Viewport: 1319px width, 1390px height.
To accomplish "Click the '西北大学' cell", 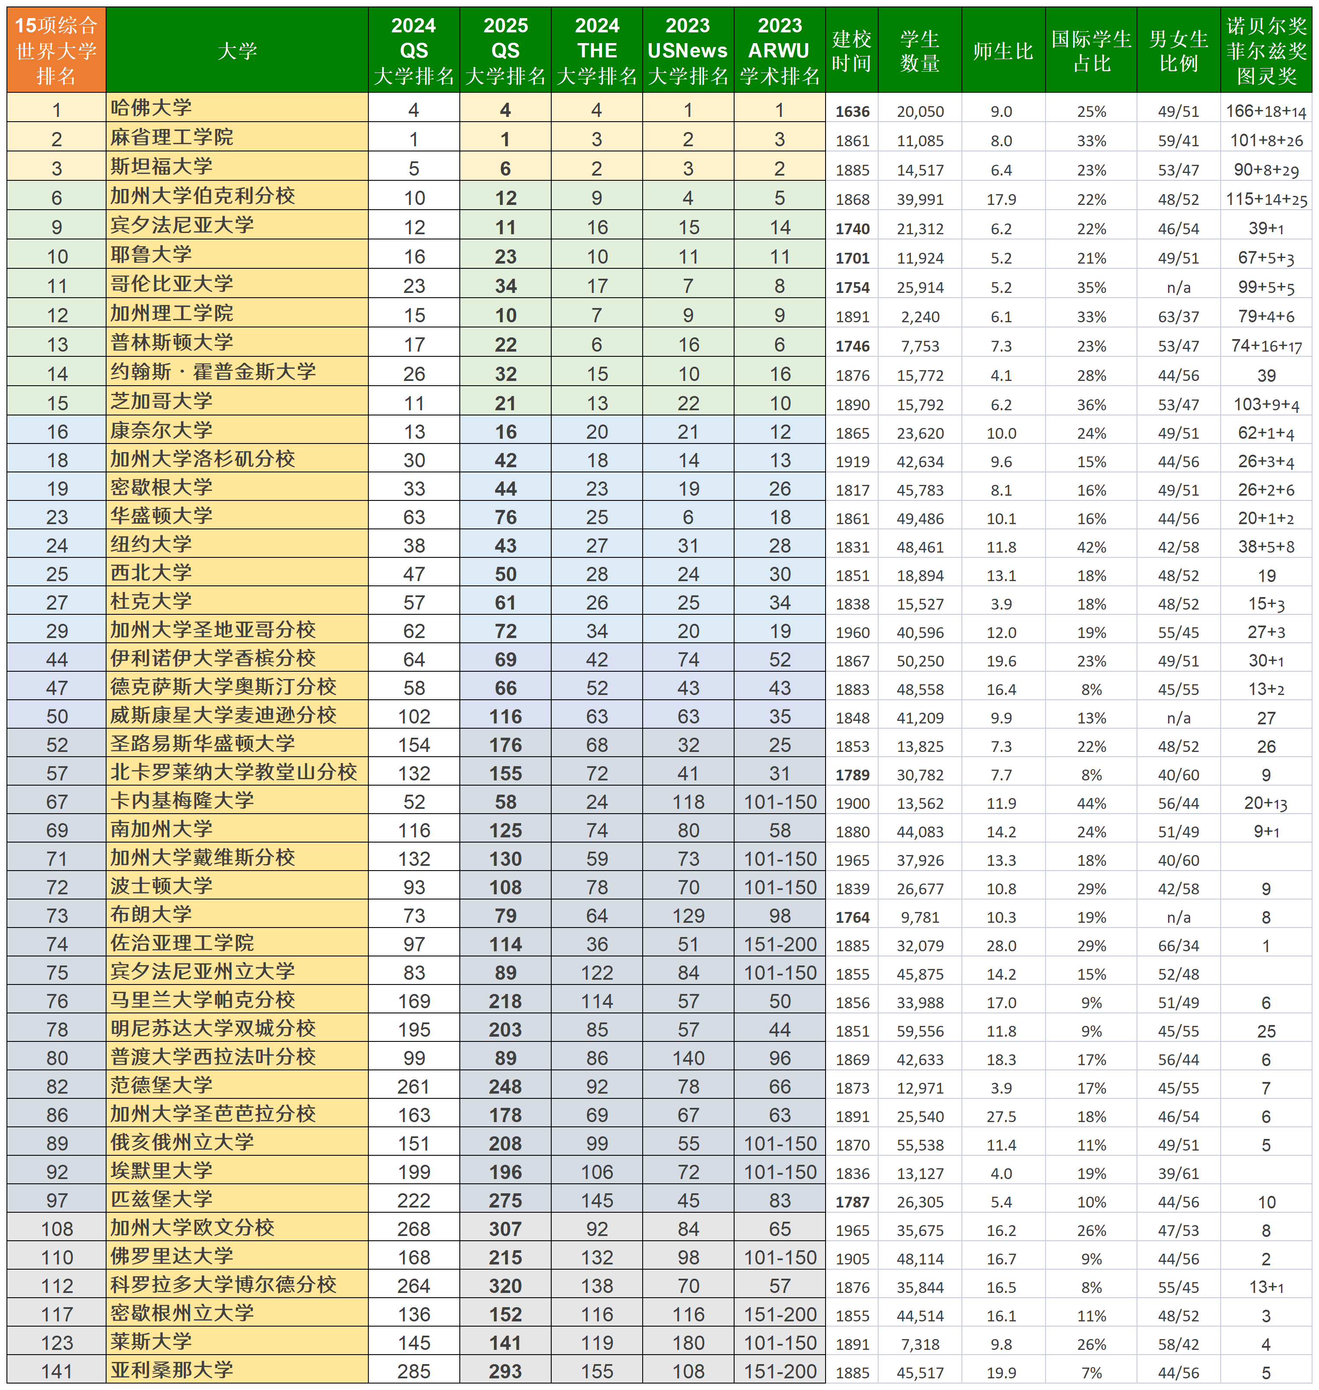I will [237, 572].
